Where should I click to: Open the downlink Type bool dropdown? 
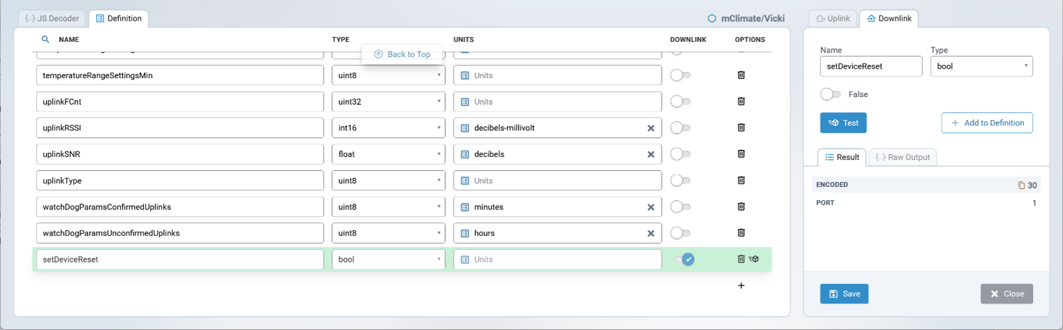[981, 67]
